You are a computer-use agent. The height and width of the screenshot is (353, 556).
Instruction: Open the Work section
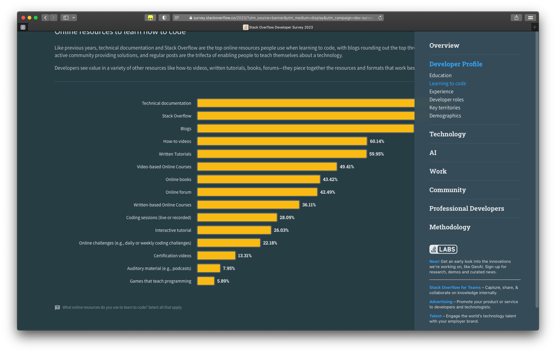(438, 171)
